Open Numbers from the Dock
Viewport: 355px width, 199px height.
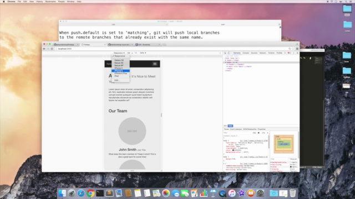[204, 193]
